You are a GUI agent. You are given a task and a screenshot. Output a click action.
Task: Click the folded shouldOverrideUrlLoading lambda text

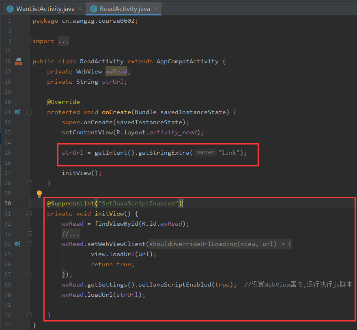tap(220, 244)
